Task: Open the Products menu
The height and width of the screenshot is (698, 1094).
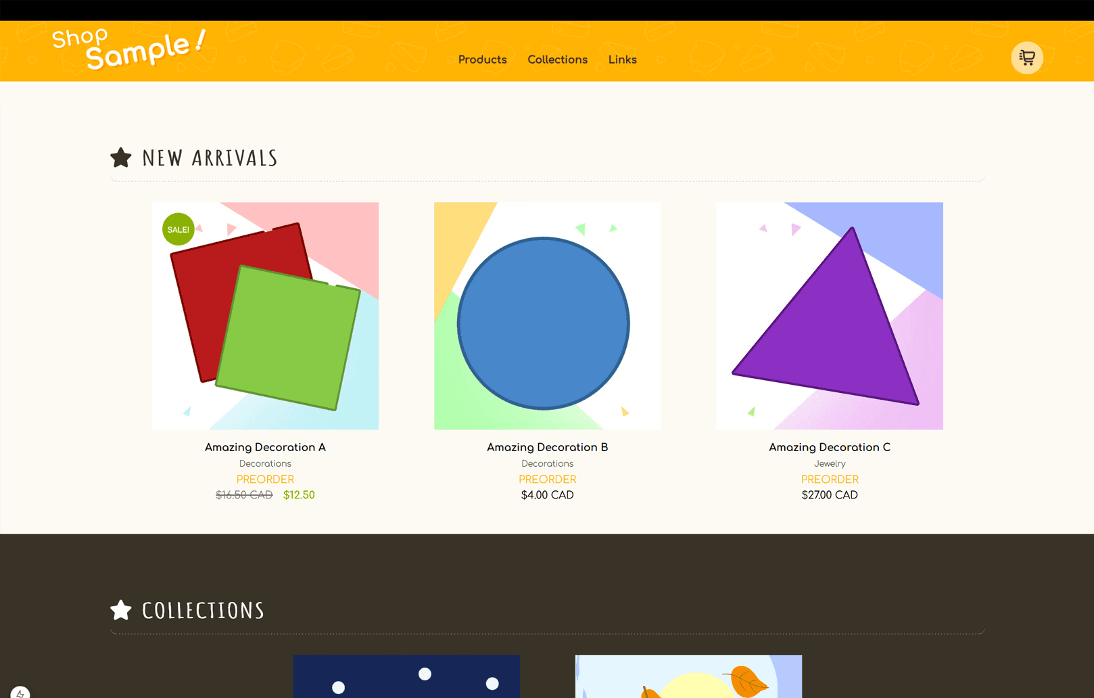Action: point(482,60)
